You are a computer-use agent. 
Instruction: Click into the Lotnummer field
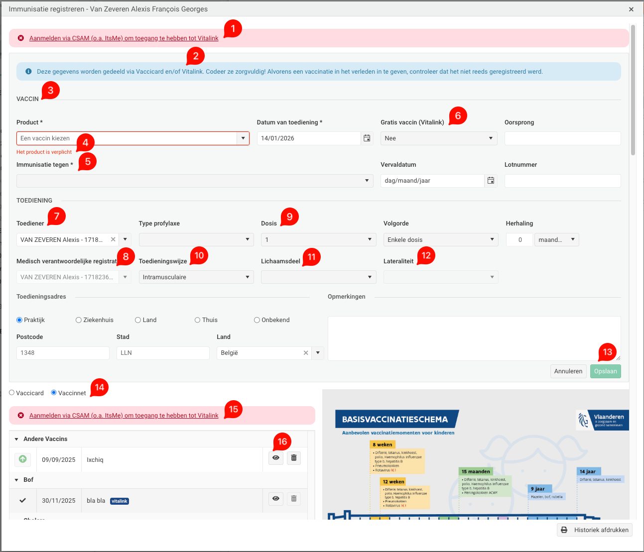pyautogui.click(x=562, y=181)
